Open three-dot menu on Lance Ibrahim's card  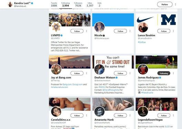pos(173,31)
